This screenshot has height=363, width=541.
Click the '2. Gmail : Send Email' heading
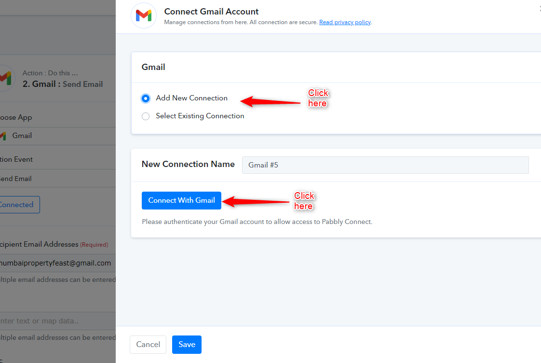coord(63,84)
